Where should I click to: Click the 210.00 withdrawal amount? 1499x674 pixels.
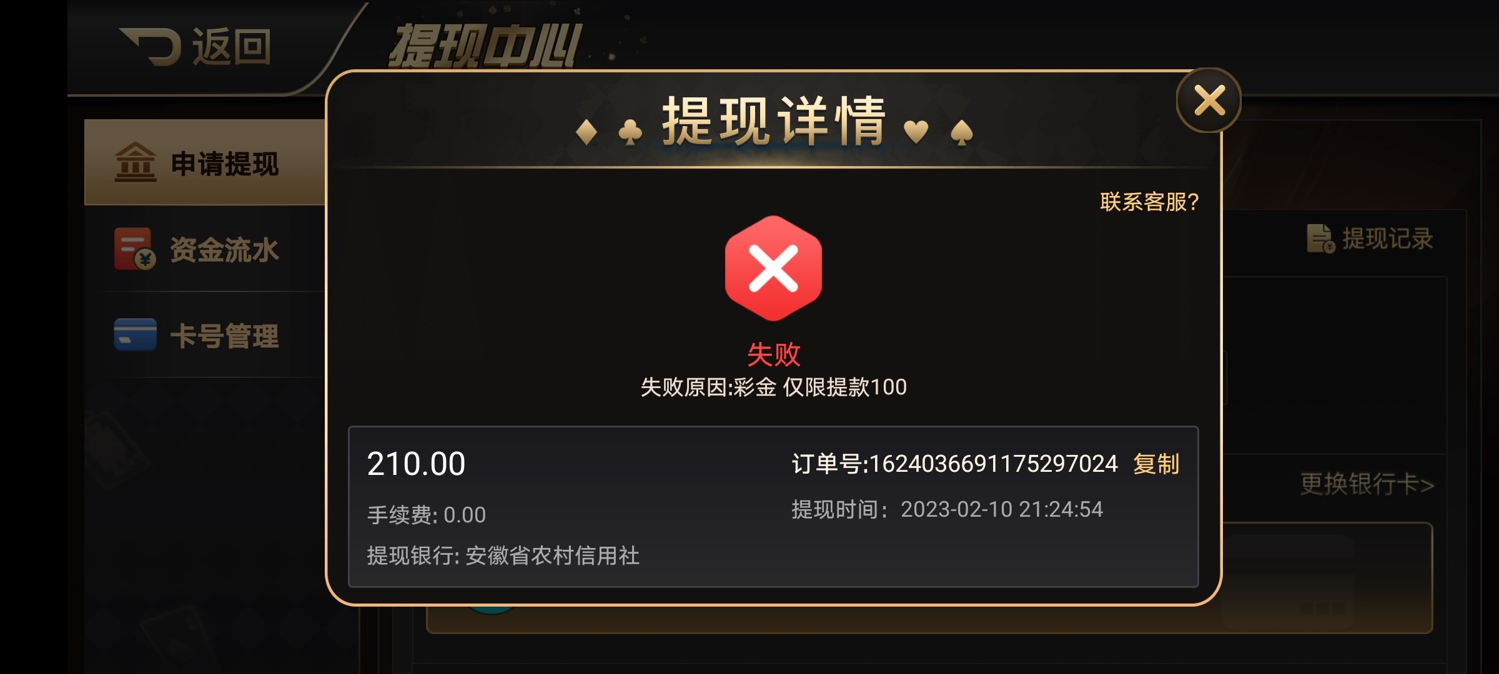[x=416, y=464]
